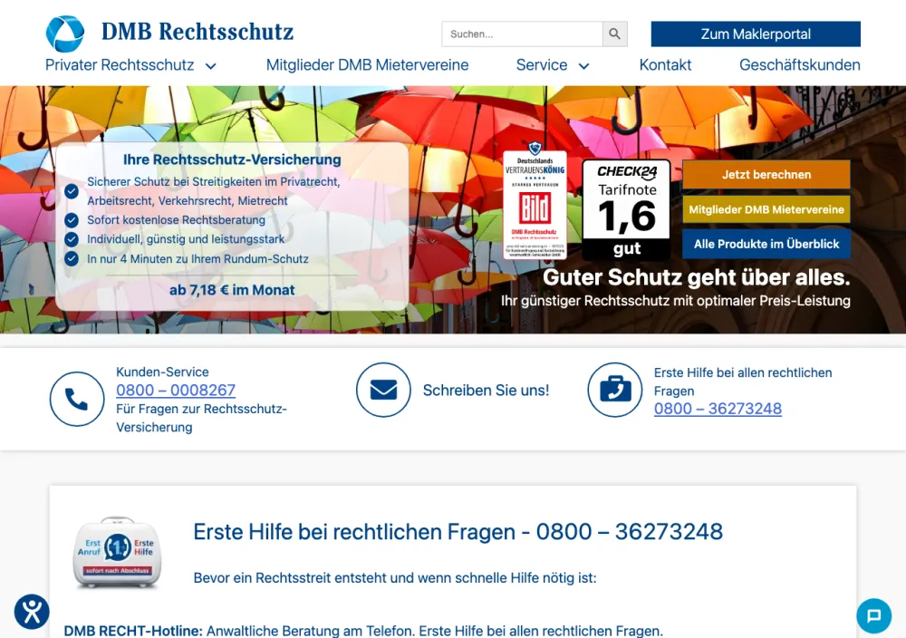Click heading Erste Hilfe bei rechtlichen Fragen
This screenshot has height=638, width=906.
click(458, 532)
